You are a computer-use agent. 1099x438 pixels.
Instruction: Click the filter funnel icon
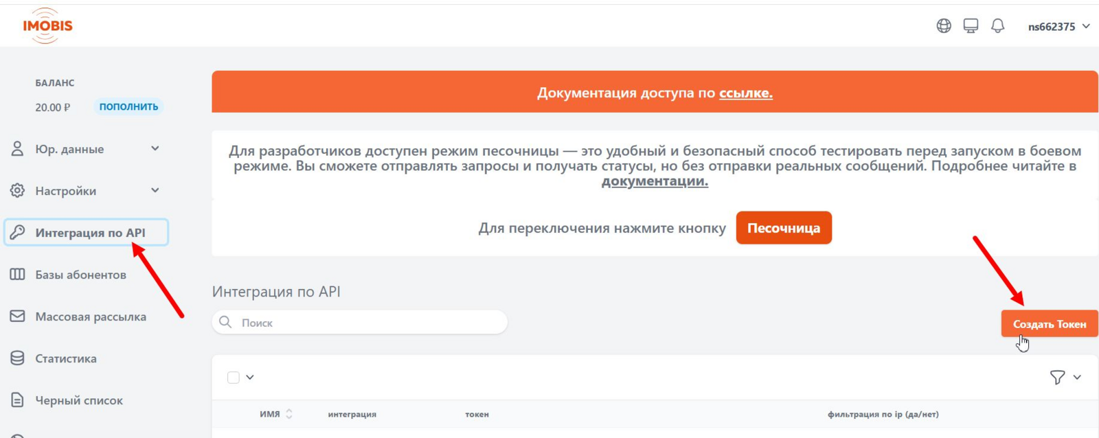tap(1057, 377)
